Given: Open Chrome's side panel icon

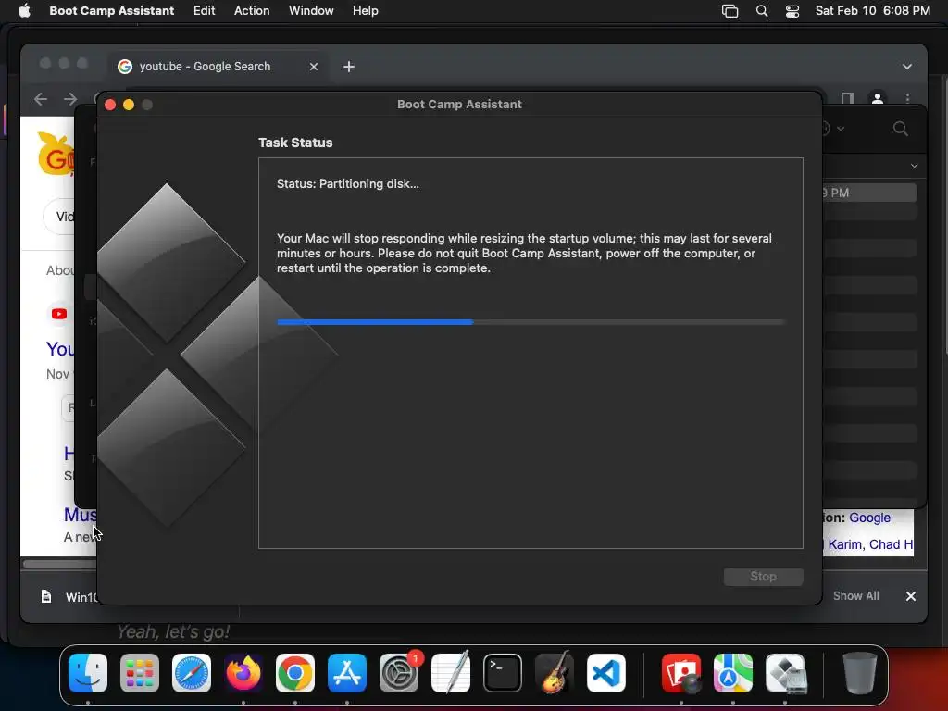Looking at the screenshot, I should click(x=848, y=98).
